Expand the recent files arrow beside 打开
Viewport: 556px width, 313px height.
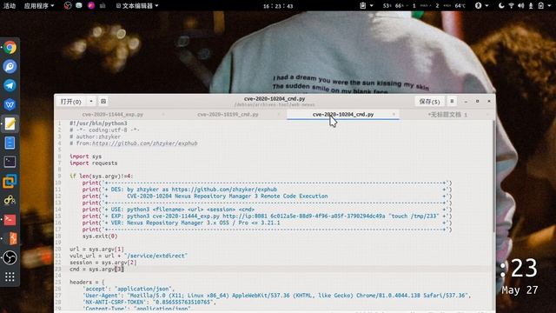[x=91, y=102]
